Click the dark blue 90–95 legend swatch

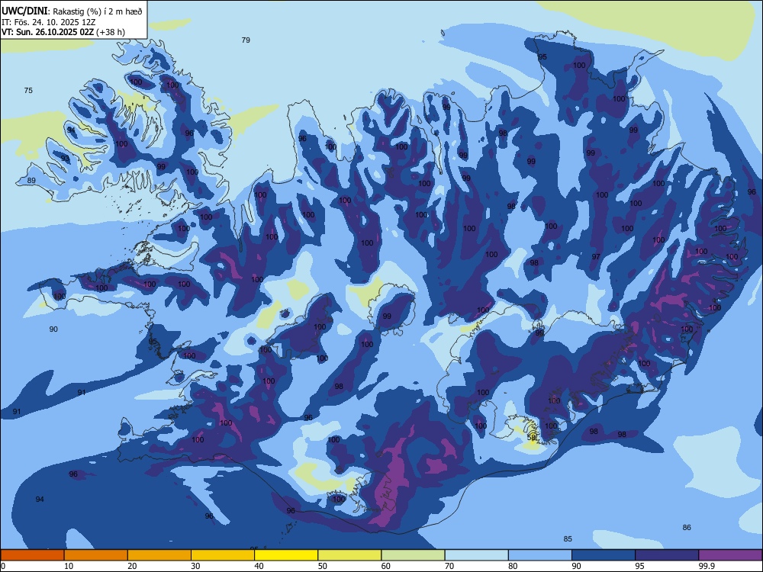tap(604, 555)
